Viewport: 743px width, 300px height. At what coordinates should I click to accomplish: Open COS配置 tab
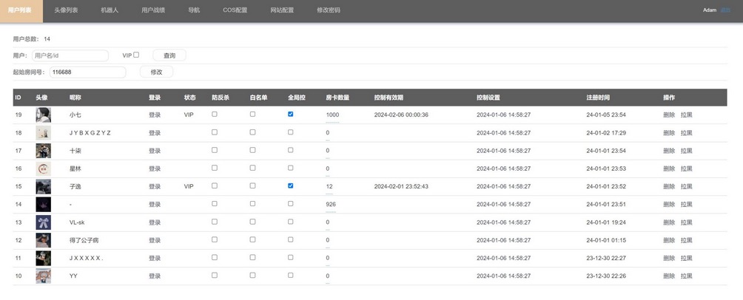(x=235, y=10)
